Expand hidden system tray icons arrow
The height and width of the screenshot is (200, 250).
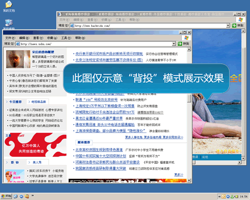pos(220,196)
